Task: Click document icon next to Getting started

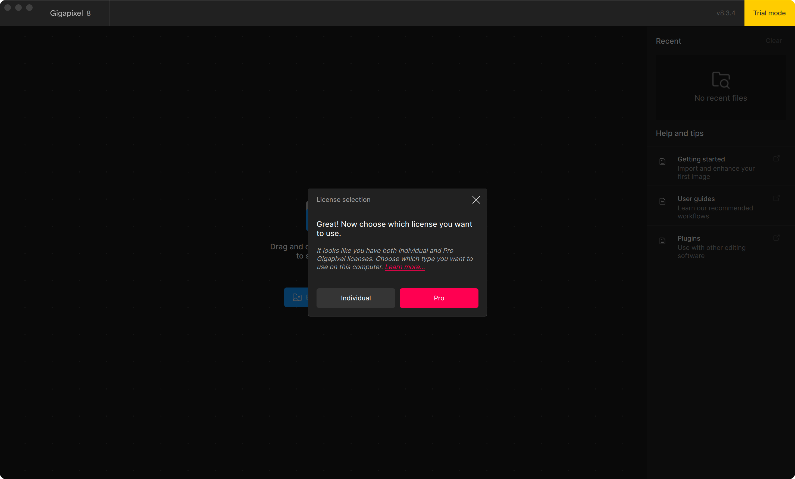Action: 662,162
